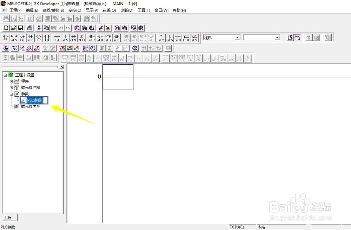This screenshot has width=351, height=230.
Task: Click the printer icon to print
Action: click(x=30, y=28)
